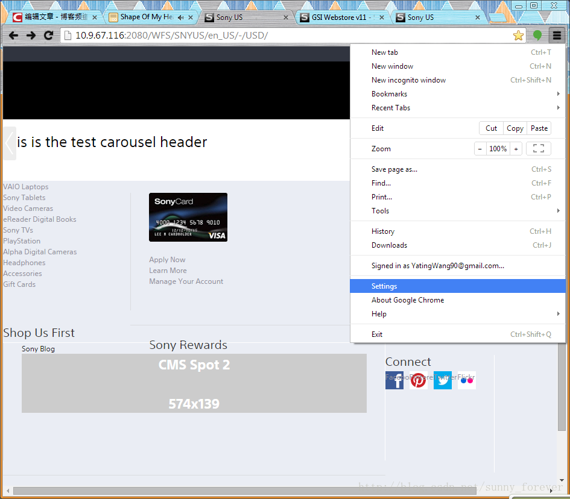This screenshot has height=499, width=570.
Task: Expand the Bookmarks submenu
Action: coord(457,93)
